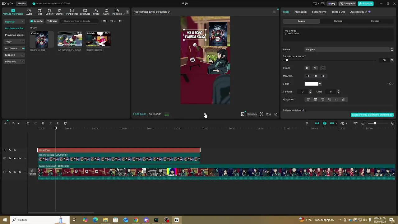This screenshot has width=398, height=224.
Task: Click the timeline zoom slider
Action: 378,123
